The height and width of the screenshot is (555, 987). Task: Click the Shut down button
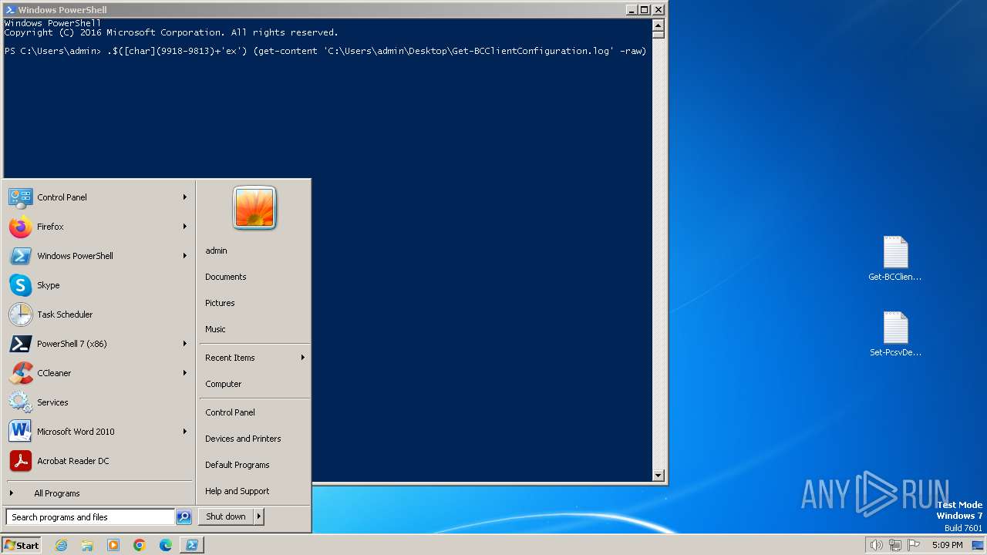coord(226,516)
